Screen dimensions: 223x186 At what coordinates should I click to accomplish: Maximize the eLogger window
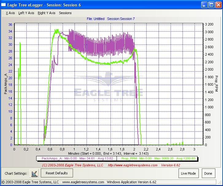pos(211,5)
